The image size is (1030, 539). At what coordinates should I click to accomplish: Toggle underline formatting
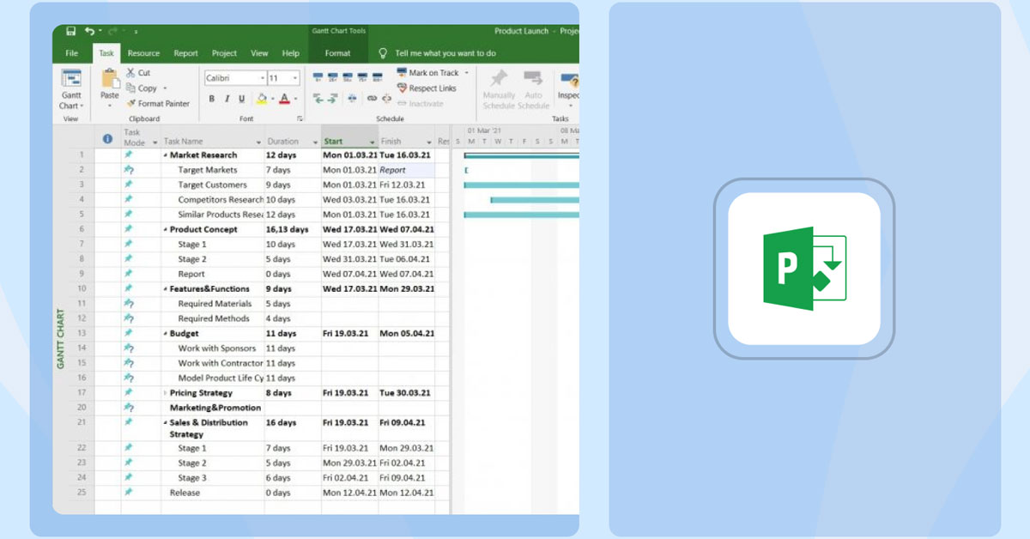pyautogui.click(x=241, y=100)
